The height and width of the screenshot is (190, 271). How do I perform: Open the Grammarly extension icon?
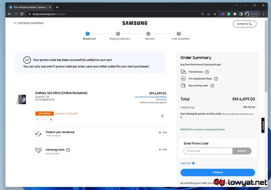(x=229, y=14)
